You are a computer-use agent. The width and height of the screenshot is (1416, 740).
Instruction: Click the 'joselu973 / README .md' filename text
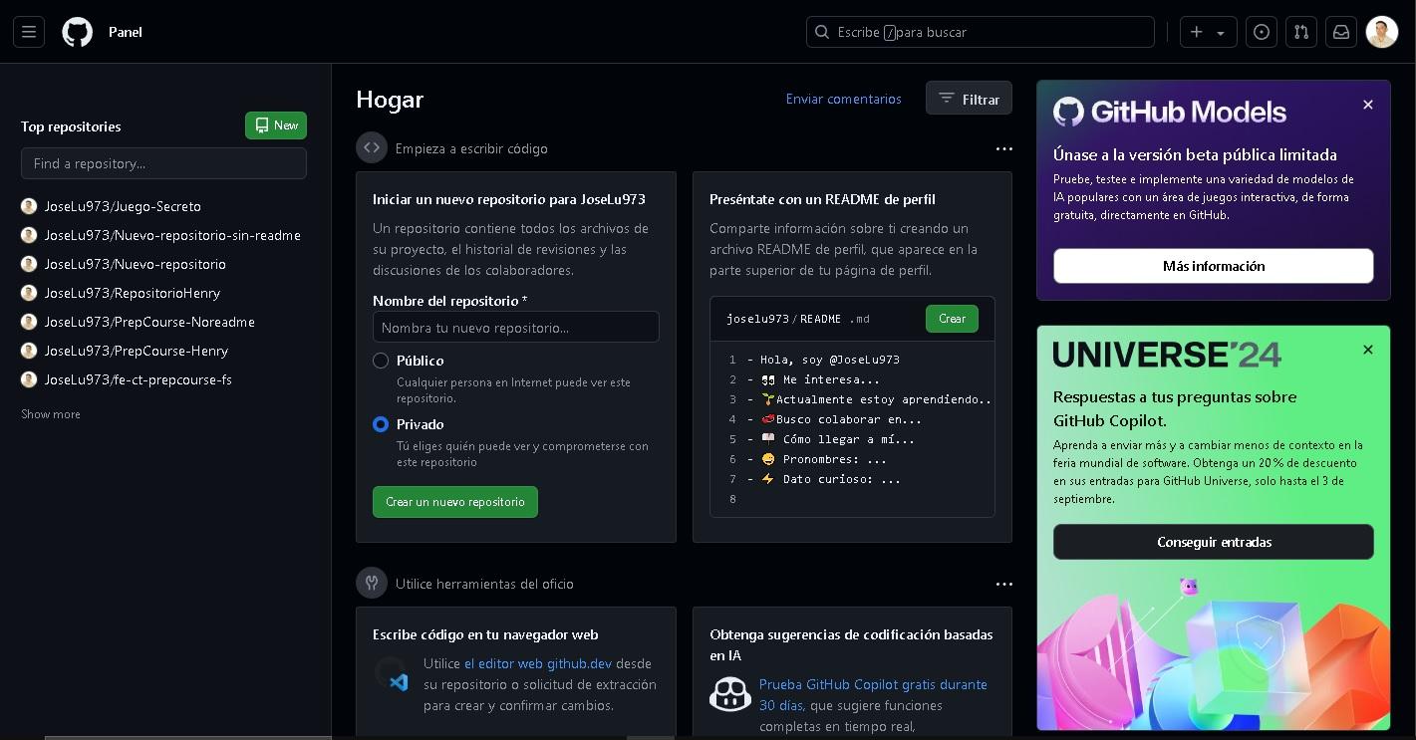point(798,319)
